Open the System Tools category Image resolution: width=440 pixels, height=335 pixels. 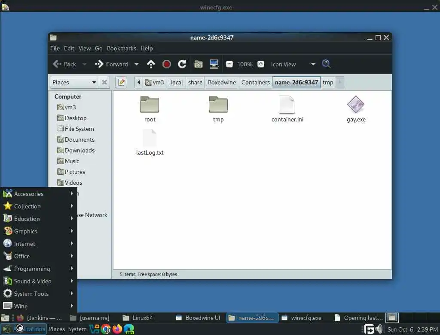point(39,294)
